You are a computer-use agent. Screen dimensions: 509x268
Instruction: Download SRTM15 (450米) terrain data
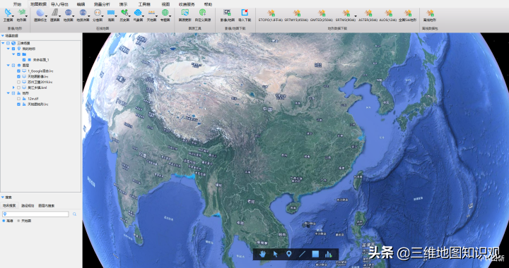pos(297,15)
